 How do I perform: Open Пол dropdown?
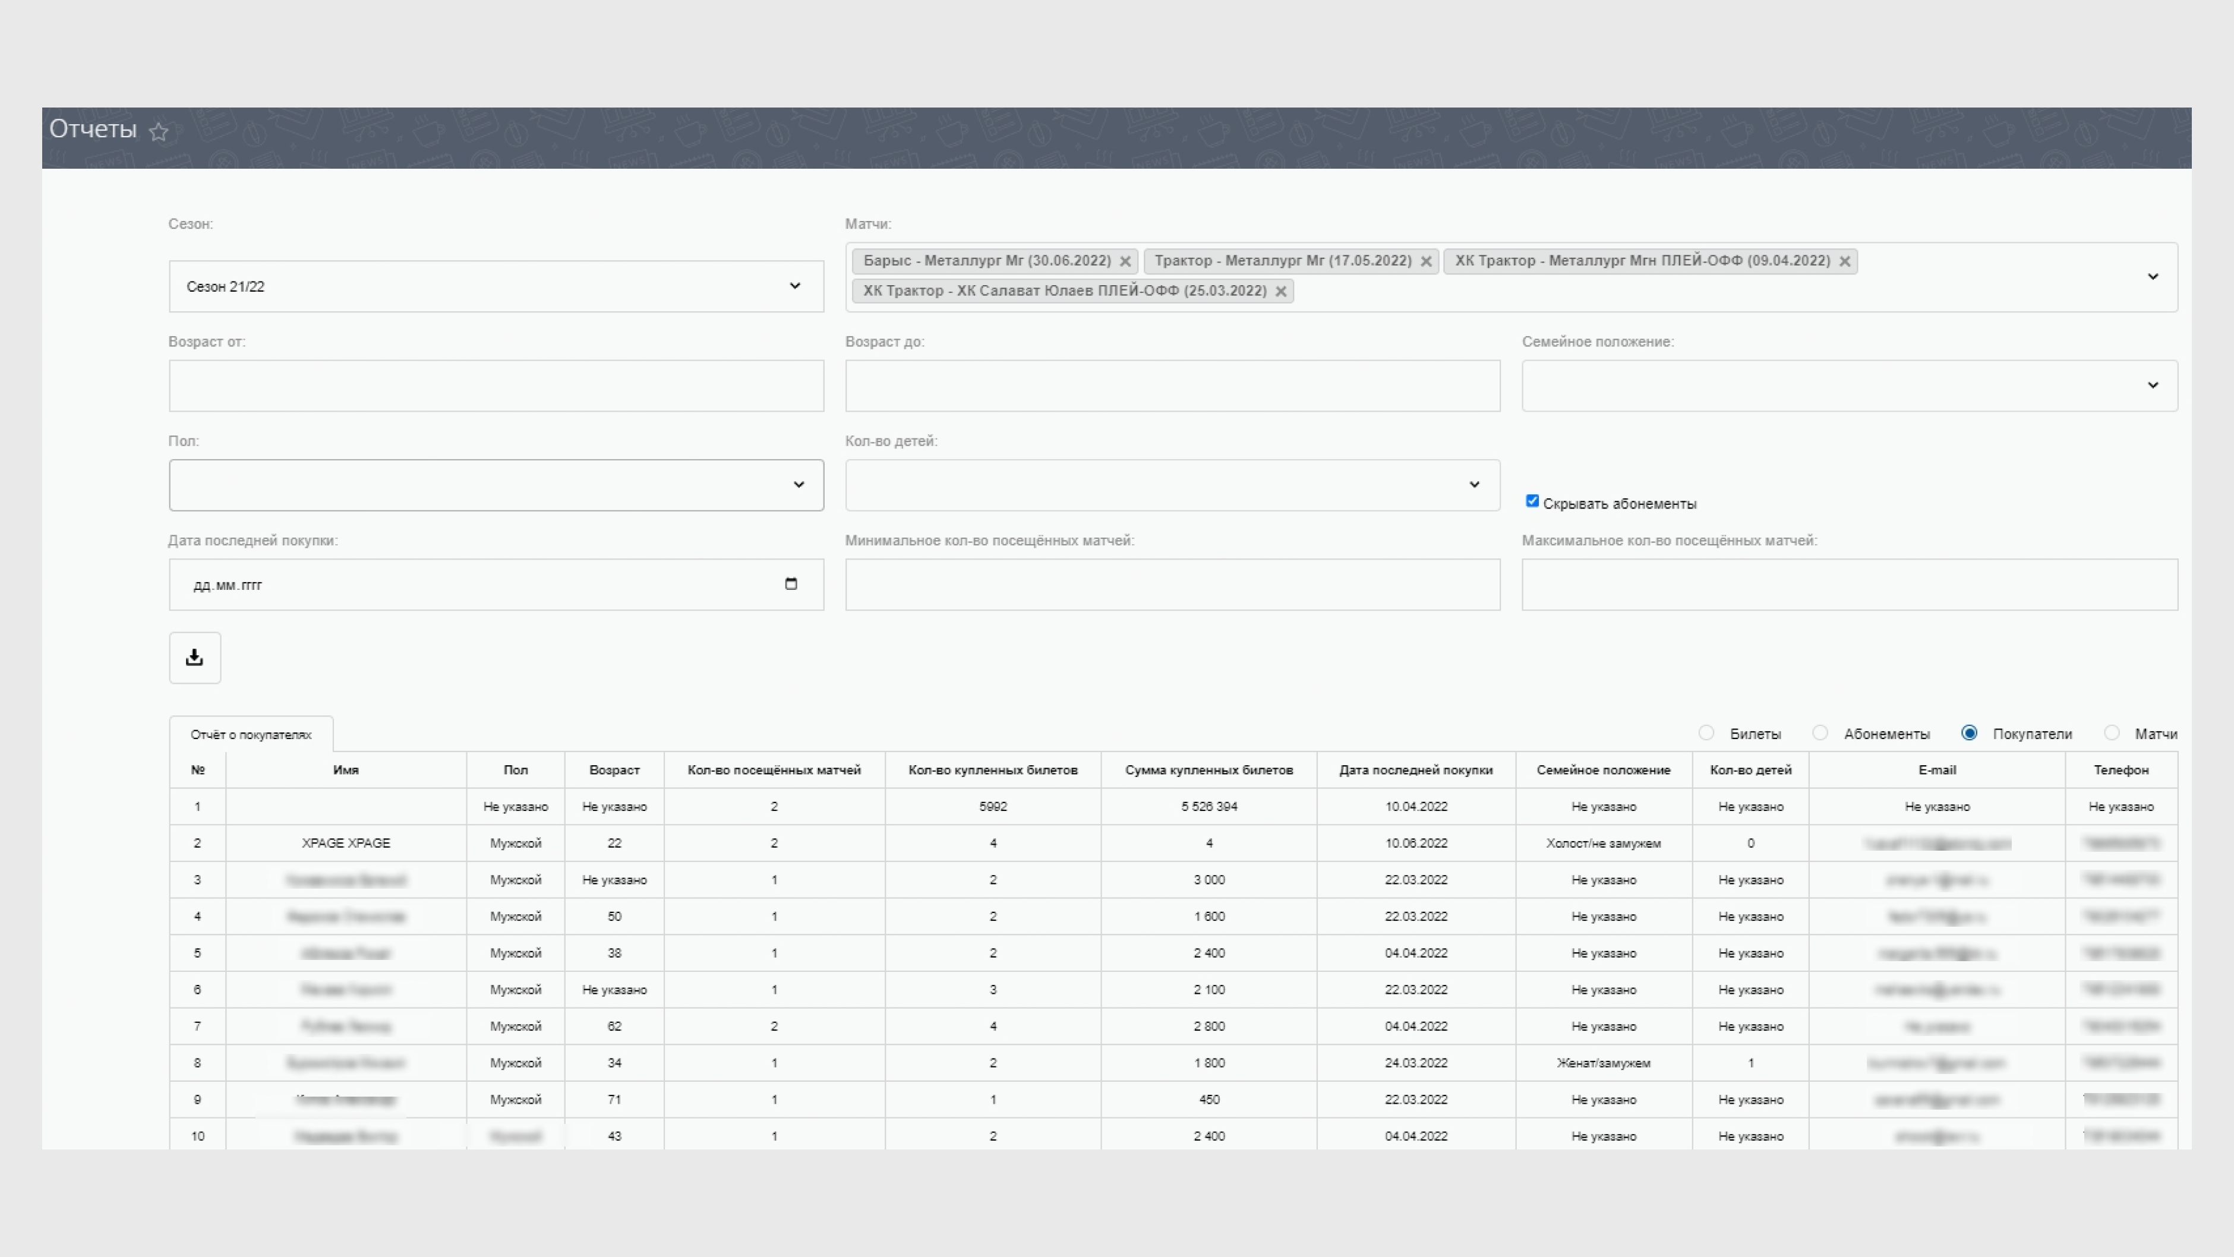coord(496,485)
